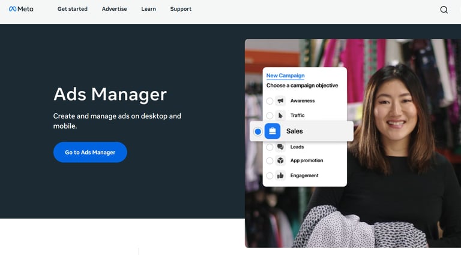Open the Support menu
The height and width of the screenshot is (255, 461).
181,9
